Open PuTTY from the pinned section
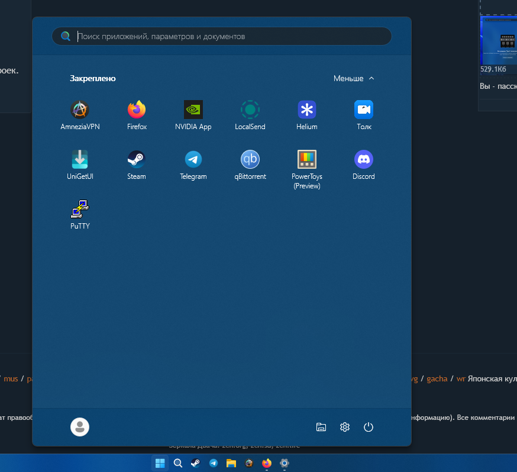 point(80,214)
